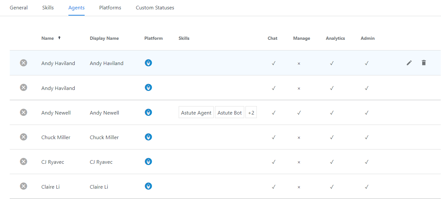Screen dimensions: 441x199
Task: Click the platform bot icon in Andy Newell row
Action: (148, 112)
